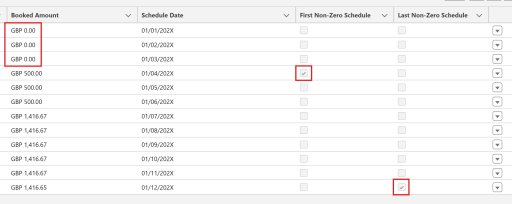Open row actions menu for 01/02/202X schedule
Viewport: 512px width, 204px height.
click(x=497, y=45)
